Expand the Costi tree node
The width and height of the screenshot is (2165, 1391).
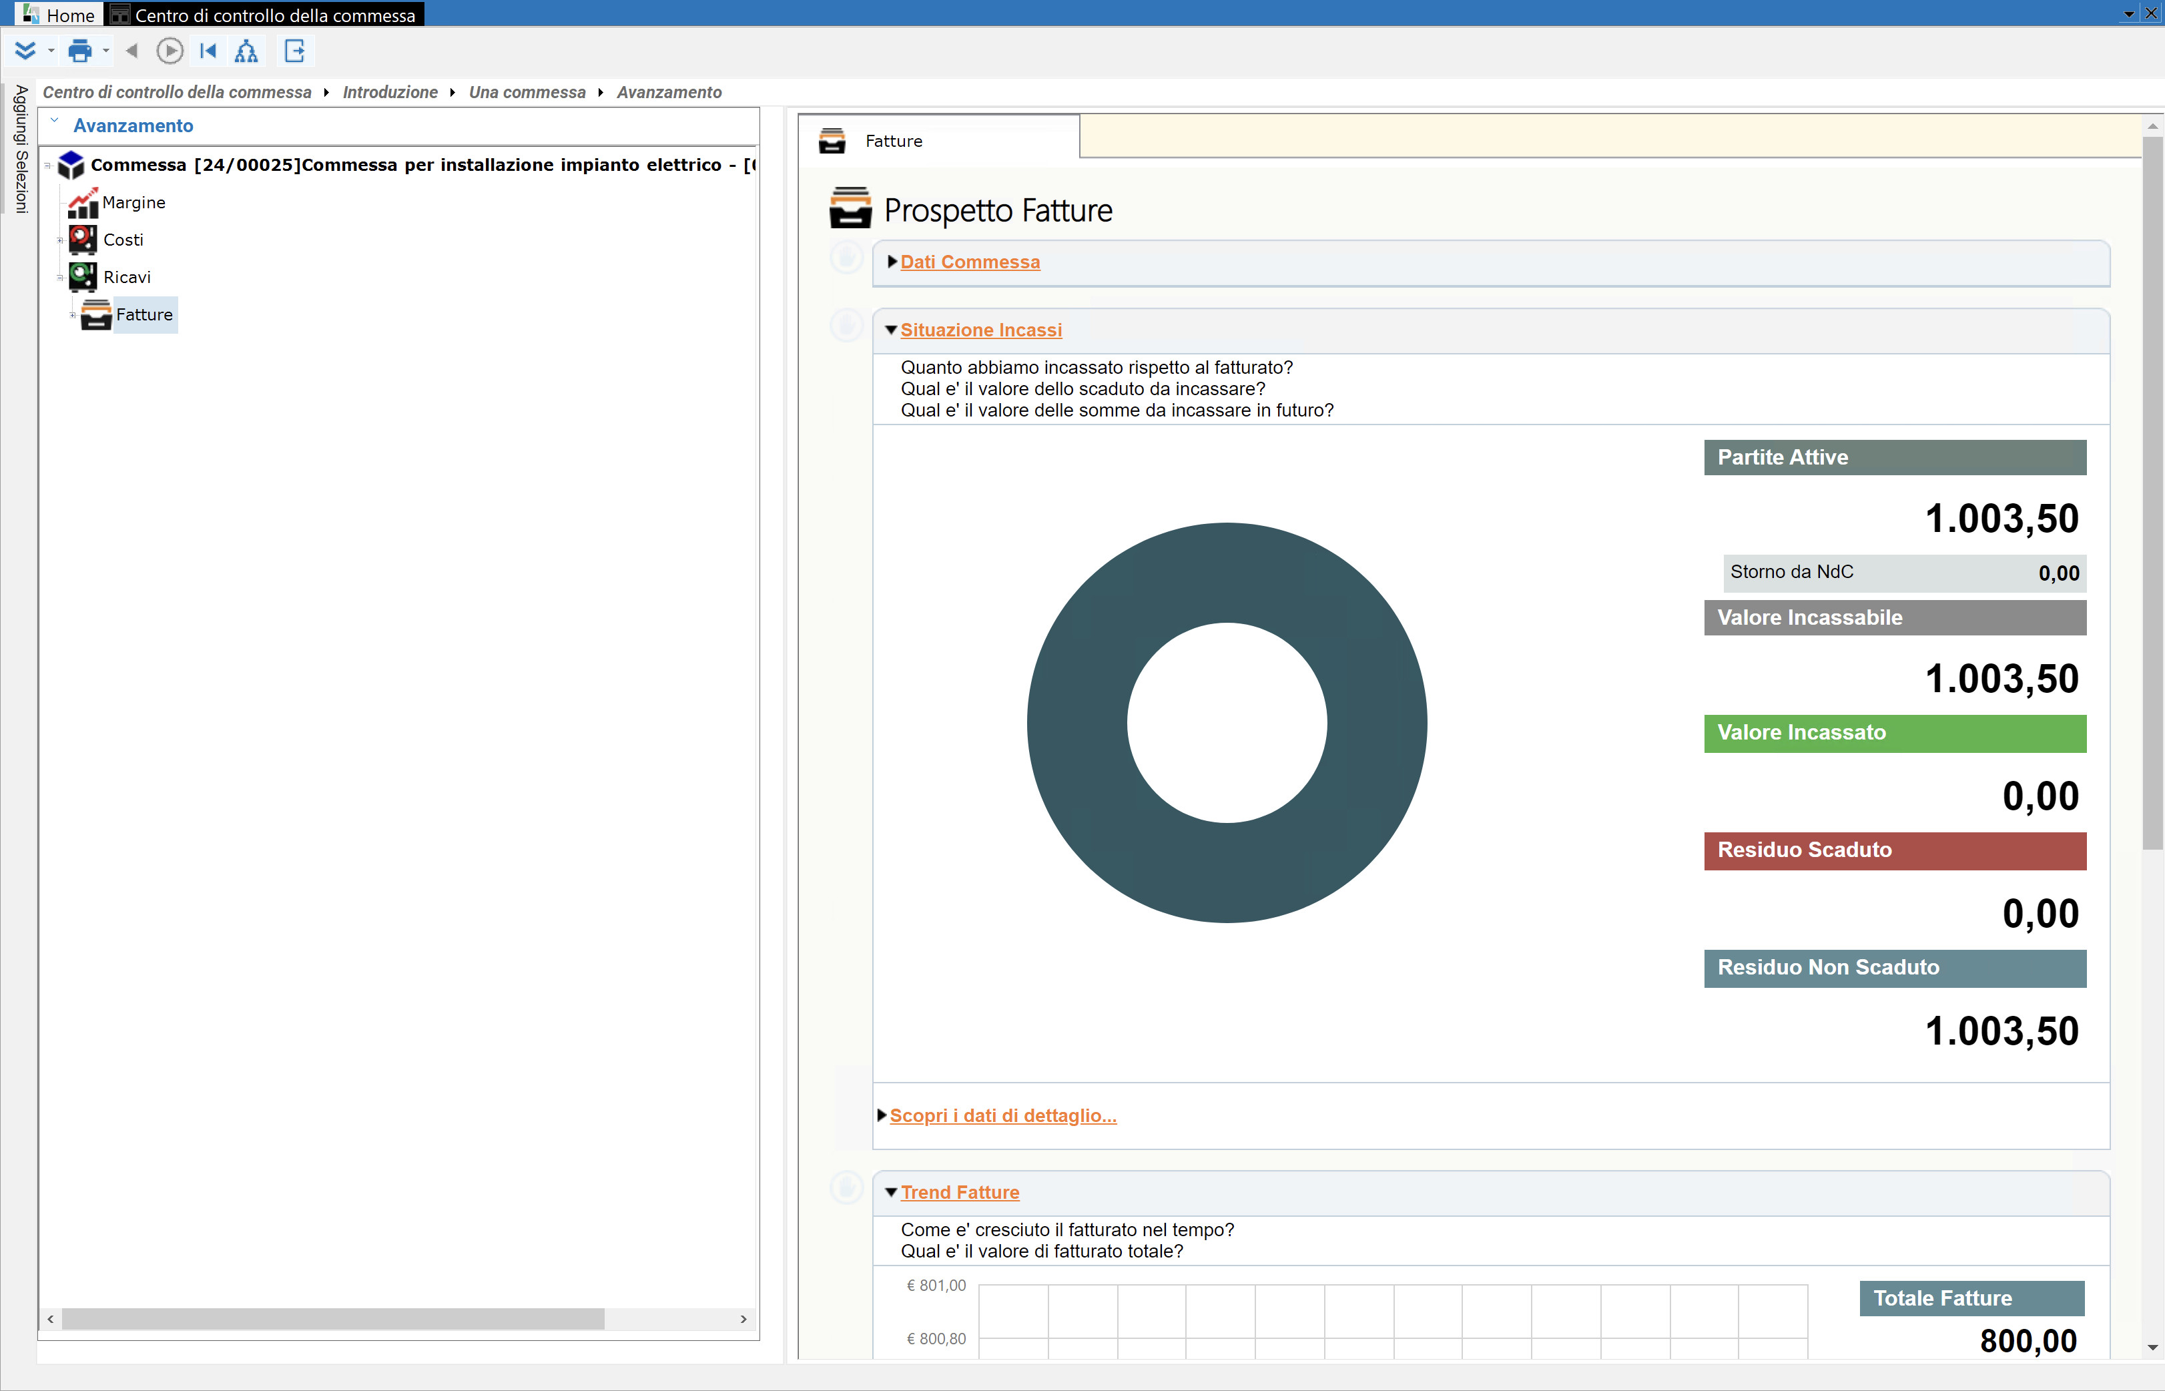[x=61, y=240]
